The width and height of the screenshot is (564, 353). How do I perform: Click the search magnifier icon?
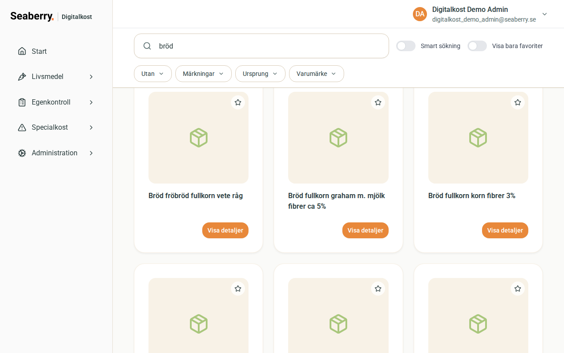click(148, 46)
